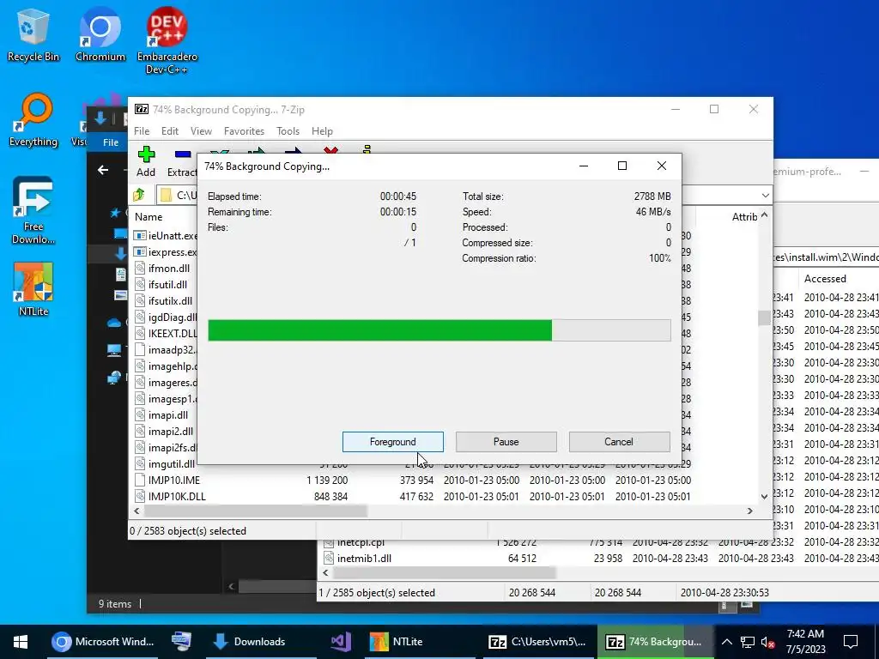The width and height of the screenshot is (879, 659).
Task: Click the back arrow in File Explorer window
Action: (x=103, y=170)
